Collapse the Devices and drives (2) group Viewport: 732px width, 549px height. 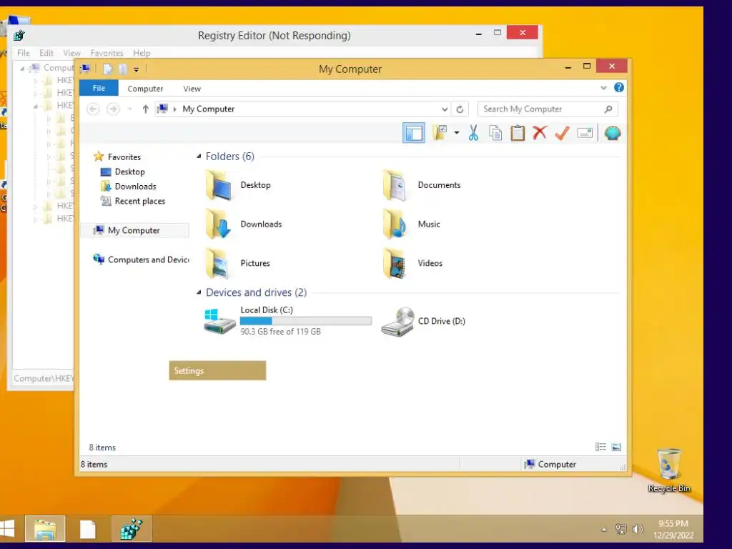point(199,292)
